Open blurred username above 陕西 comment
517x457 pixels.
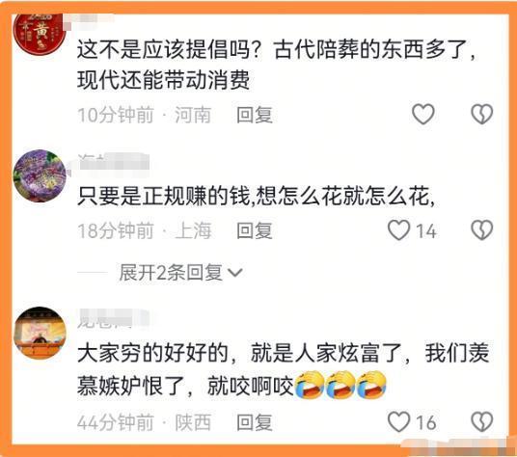coord(112,319)
